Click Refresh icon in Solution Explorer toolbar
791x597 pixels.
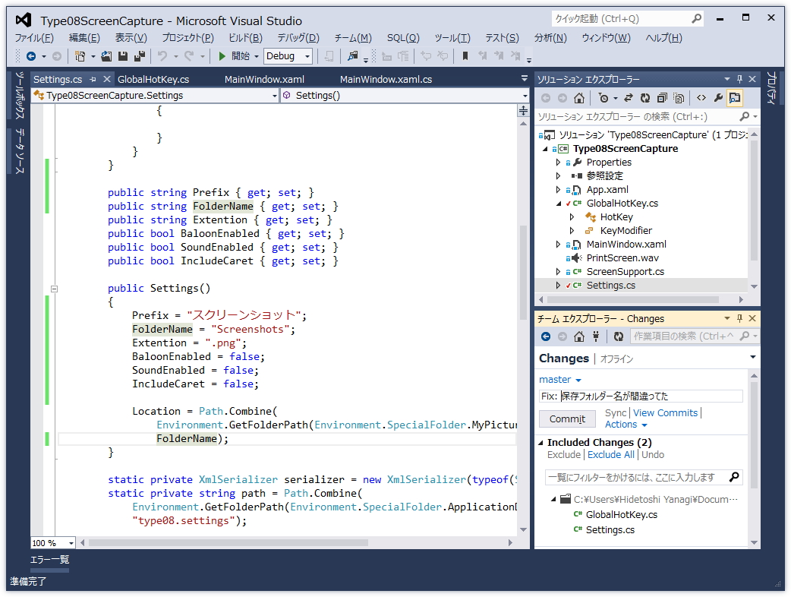pos(644,98)
